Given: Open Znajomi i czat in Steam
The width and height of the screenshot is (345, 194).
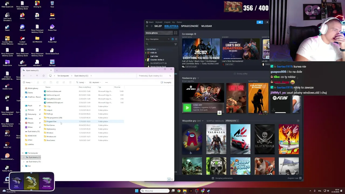Looking at the screenshot, I should pyautogui.click(x=295, y=178).
